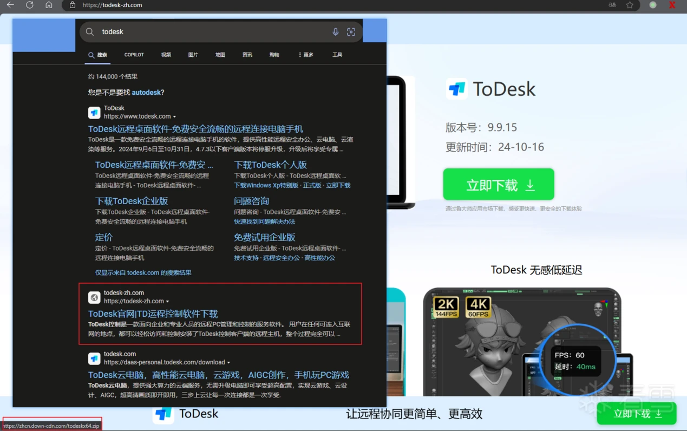Open ToDesk云电脑 result title
This screenshot has height=431, width=687.
(218, 375)
